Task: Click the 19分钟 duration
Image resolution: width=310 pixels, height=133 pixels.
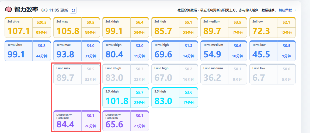Action: [140, 56]
